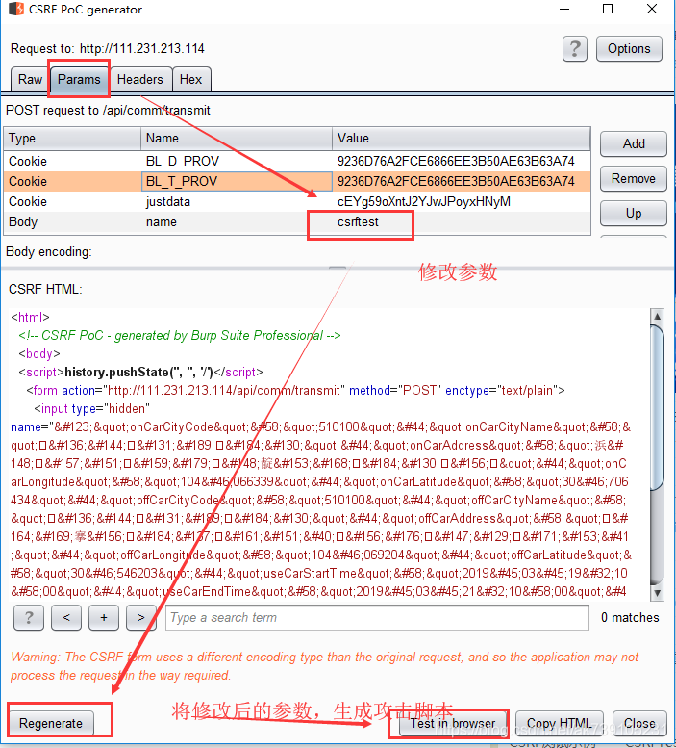Viewport: 676px width, 748px height.
Task: Click the Add parameter button
Action: (x=634, y=143)
